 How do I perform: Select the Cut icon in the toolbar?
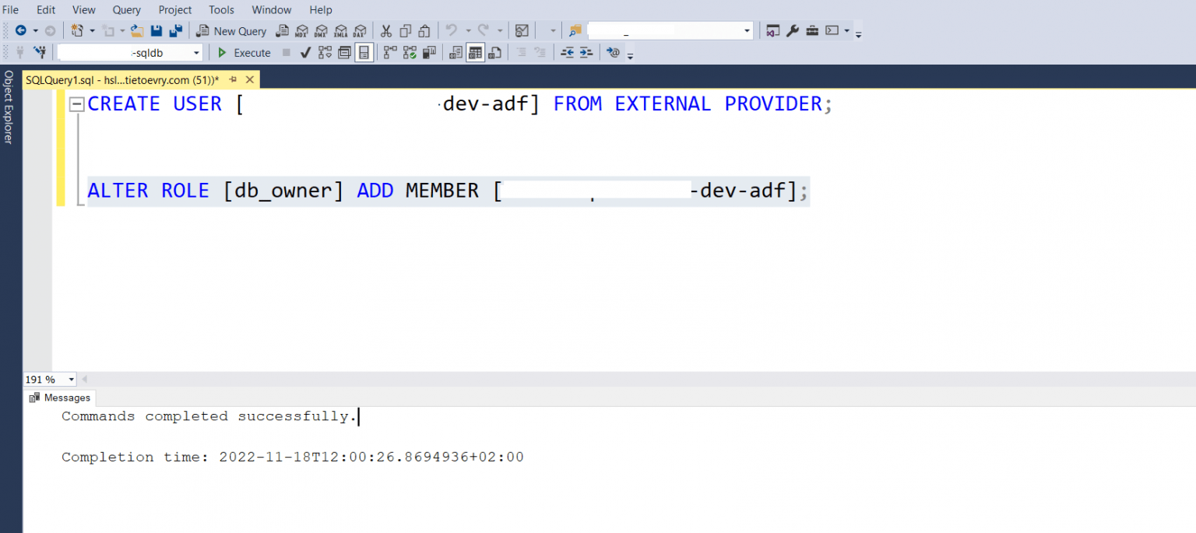click(386, 30)
